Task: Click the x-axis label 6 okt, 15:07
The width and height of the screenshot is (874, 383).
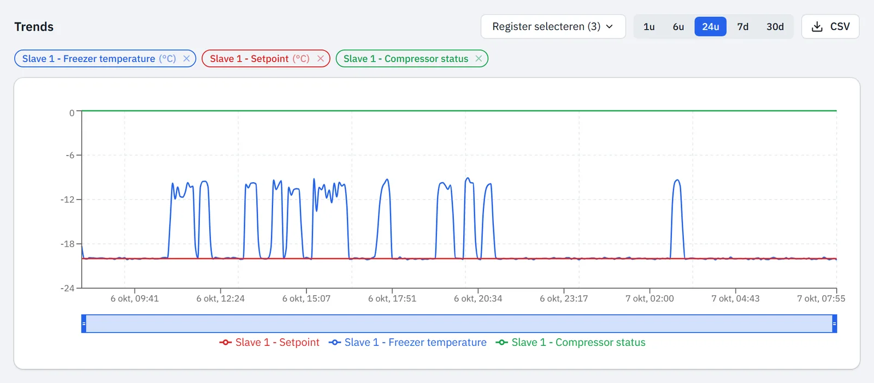Action: pyautogui.click(x=306, y=298)
